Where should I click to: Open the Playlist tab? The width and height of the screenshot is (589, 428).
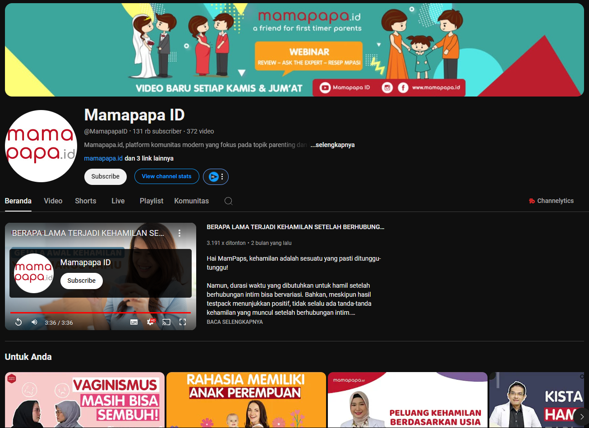[x=152, y=201]
